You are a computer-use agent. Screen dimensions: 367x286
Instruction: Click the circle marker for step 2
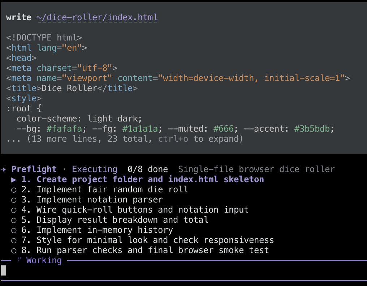(14, 190)
